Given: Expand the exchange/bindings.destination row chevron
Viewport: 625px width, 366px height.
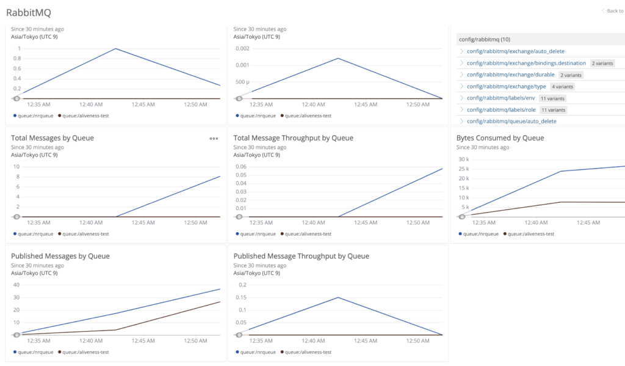Looking at the screenshot, I should 461,63.
